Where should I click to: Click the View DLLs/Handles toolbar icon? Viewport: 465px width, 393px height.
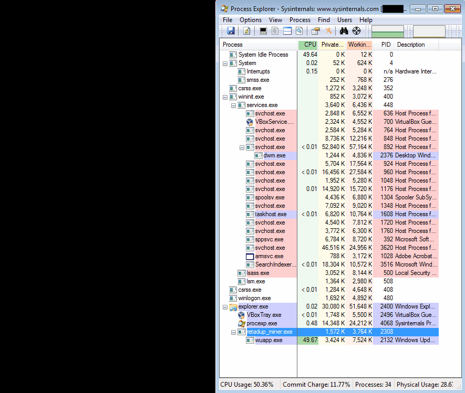point(299,31)
